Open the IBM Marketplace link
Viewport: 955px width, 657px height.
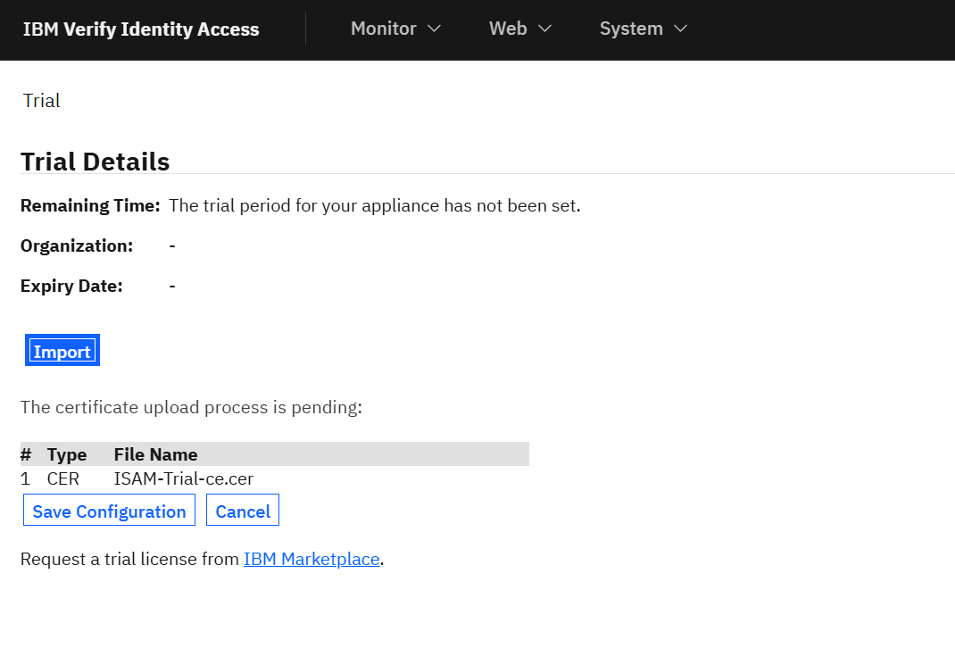311,559
